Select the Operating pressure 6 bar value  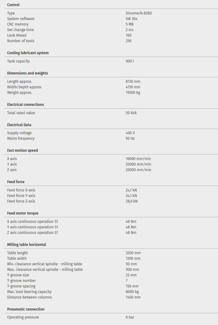pyautogui.click(x=130, y=317)
